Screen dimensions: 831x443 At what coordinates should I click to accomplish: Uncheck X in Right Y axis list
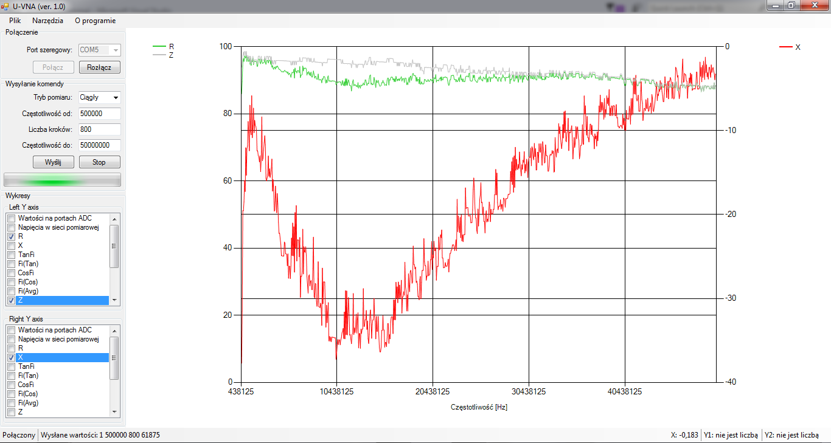tap(11, 357)
